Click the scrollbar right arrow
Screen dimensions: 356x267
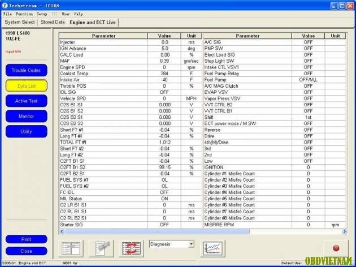coord(345,231)
